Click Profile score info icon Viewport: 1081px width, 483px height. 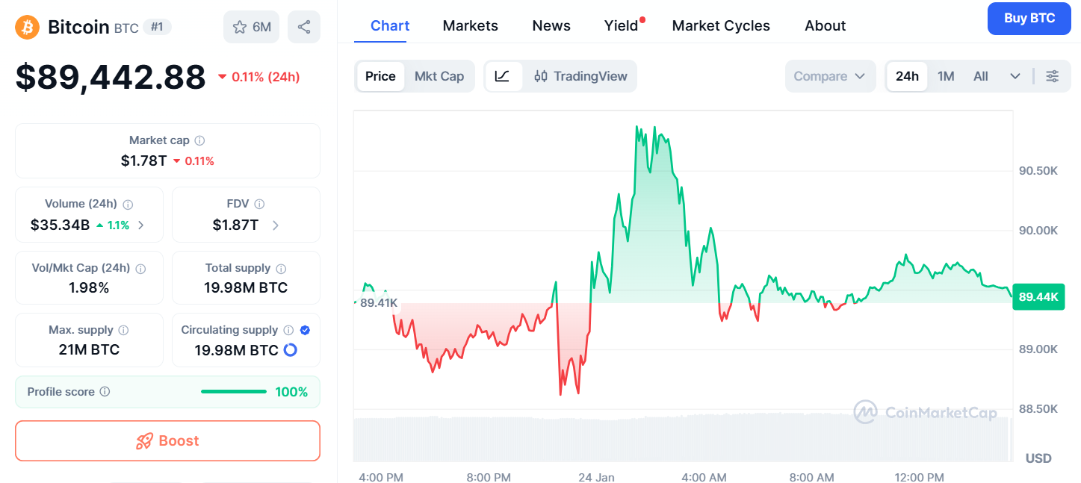click(x=105, y=391)
